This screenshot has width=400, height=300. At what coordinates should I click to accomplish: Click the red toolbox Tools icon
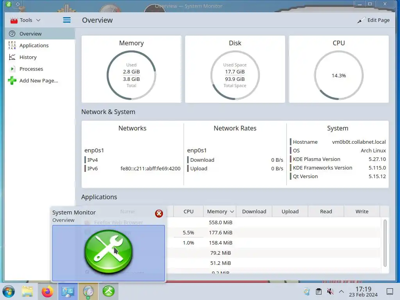click(x=14, y=20)
